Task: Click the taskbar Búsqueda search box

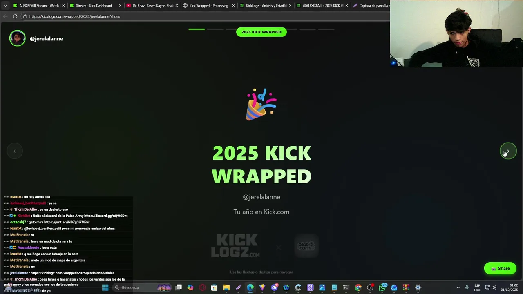Action: click(142, 287)
